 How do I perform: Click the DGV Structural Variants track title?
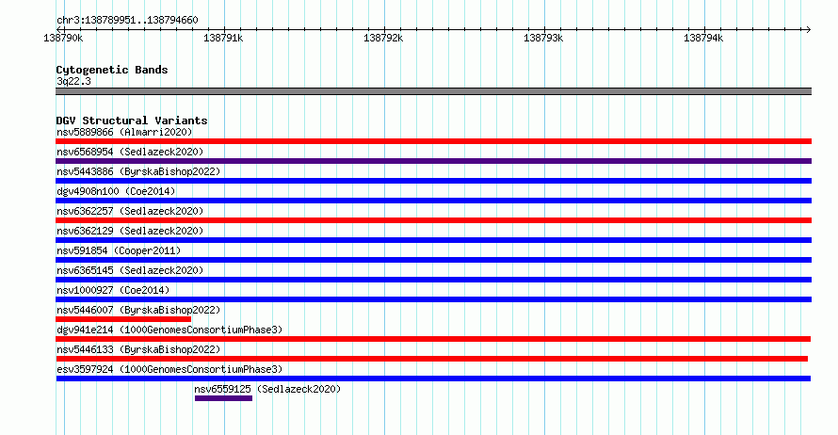click(x=132, y=121)
